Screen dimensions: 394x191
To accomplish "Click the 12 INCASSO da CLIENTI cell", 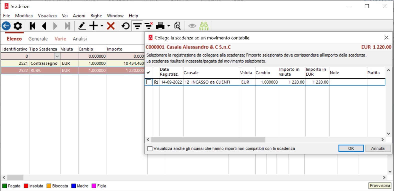I will pyautogui.click(x=211, y=82).
